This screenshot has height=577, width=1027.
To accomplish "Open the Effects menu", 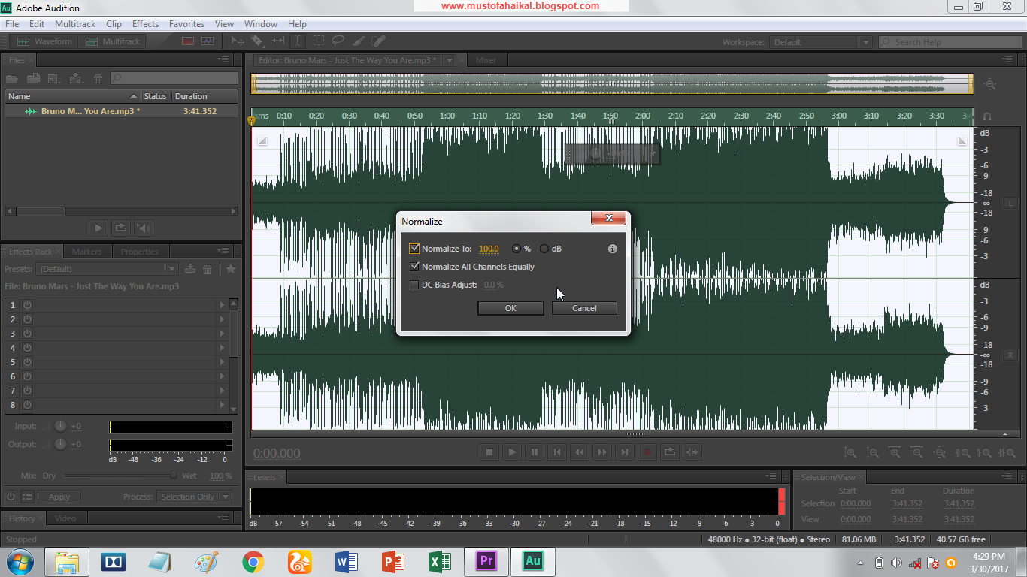I will (144, 23).
